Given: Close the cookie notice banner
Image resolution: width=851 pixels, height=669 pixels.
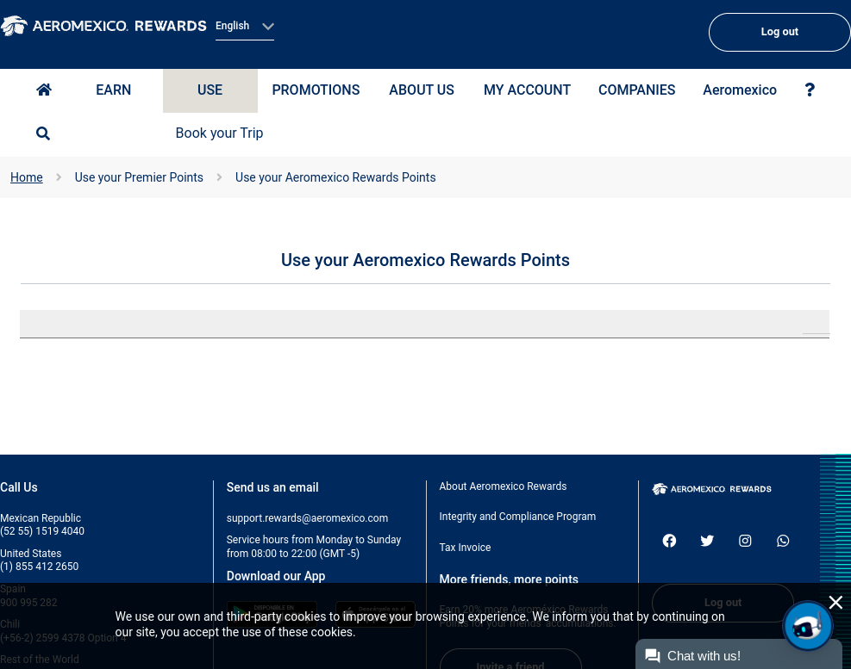Looking at the screenshot, I should pos(835,603).
